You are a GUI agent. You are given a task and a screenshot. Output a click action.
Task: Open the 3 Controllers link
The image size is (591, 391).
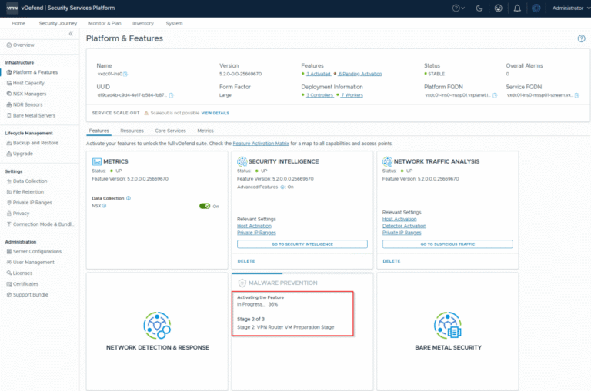pyautogui.click(x=319, y=95)
